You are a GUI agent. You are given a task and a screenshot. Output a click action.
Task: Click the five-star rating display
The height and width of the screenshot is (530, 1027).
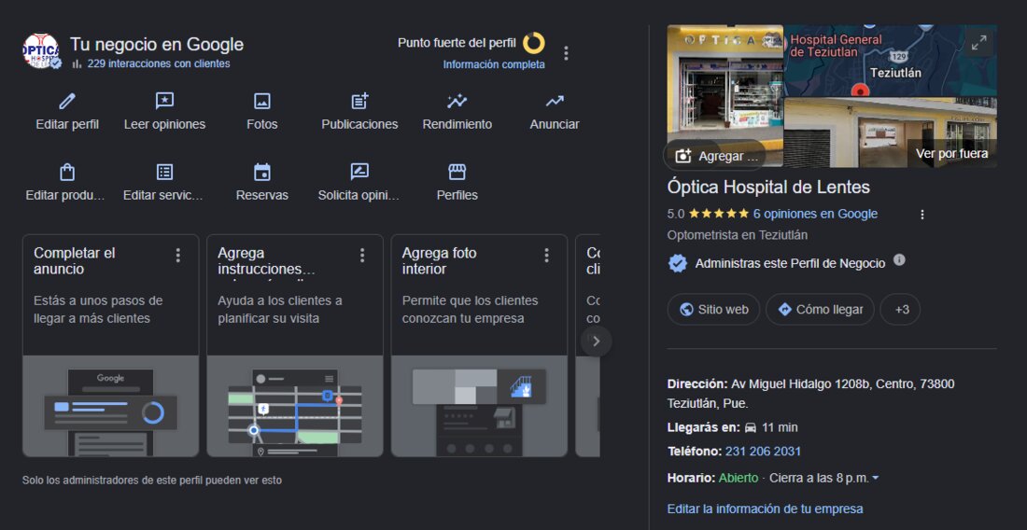click(x=719, y=214)
